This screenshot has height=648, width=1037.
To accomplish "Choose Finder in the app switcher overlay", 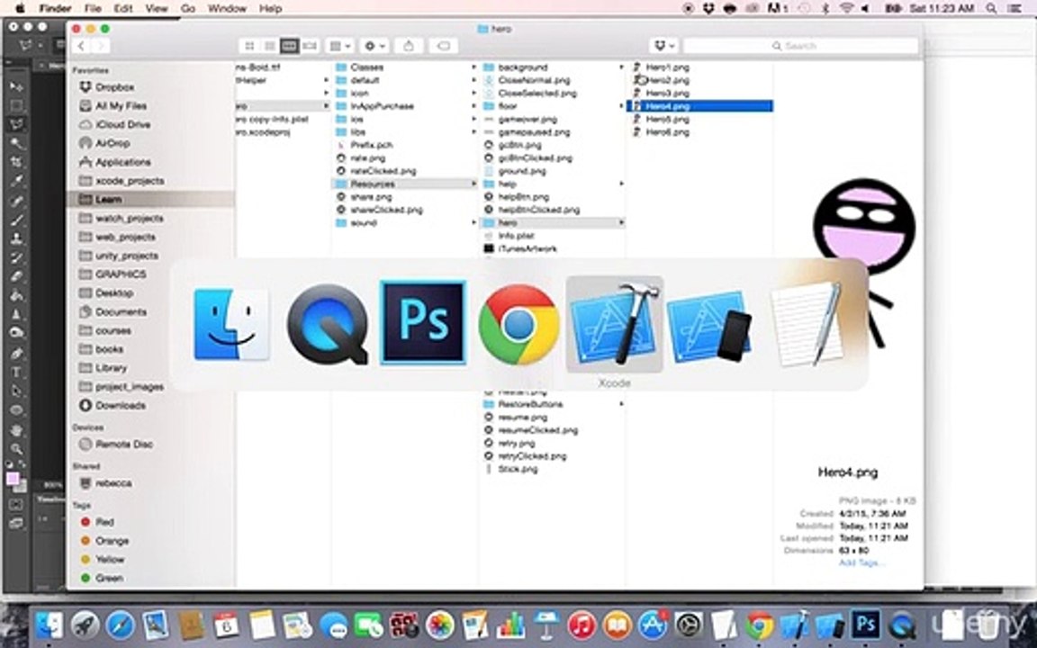I will point(231,324).
